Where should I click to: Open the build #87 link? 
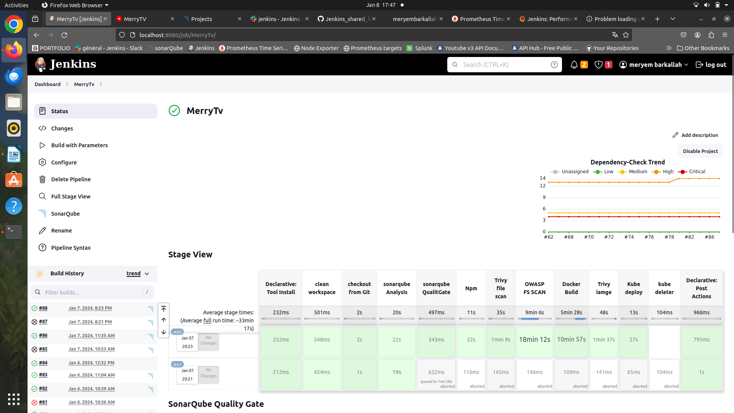click(x=43, y=322)
